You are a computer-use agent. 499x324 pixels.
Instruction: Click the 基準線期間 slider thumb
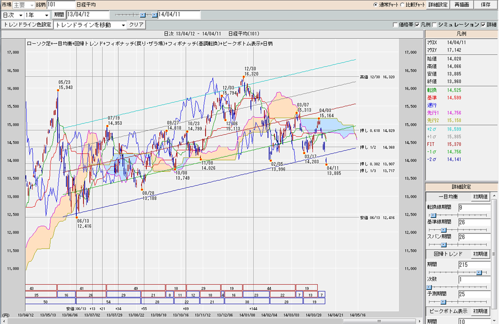pyautogui.click(x=444, y=230)
